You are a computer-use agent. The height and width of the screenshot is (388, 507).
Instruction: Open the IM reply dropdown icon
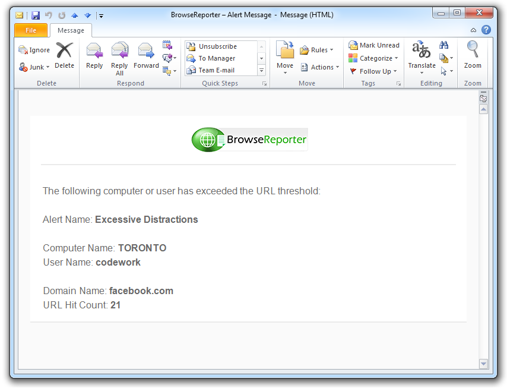point(169,58)
